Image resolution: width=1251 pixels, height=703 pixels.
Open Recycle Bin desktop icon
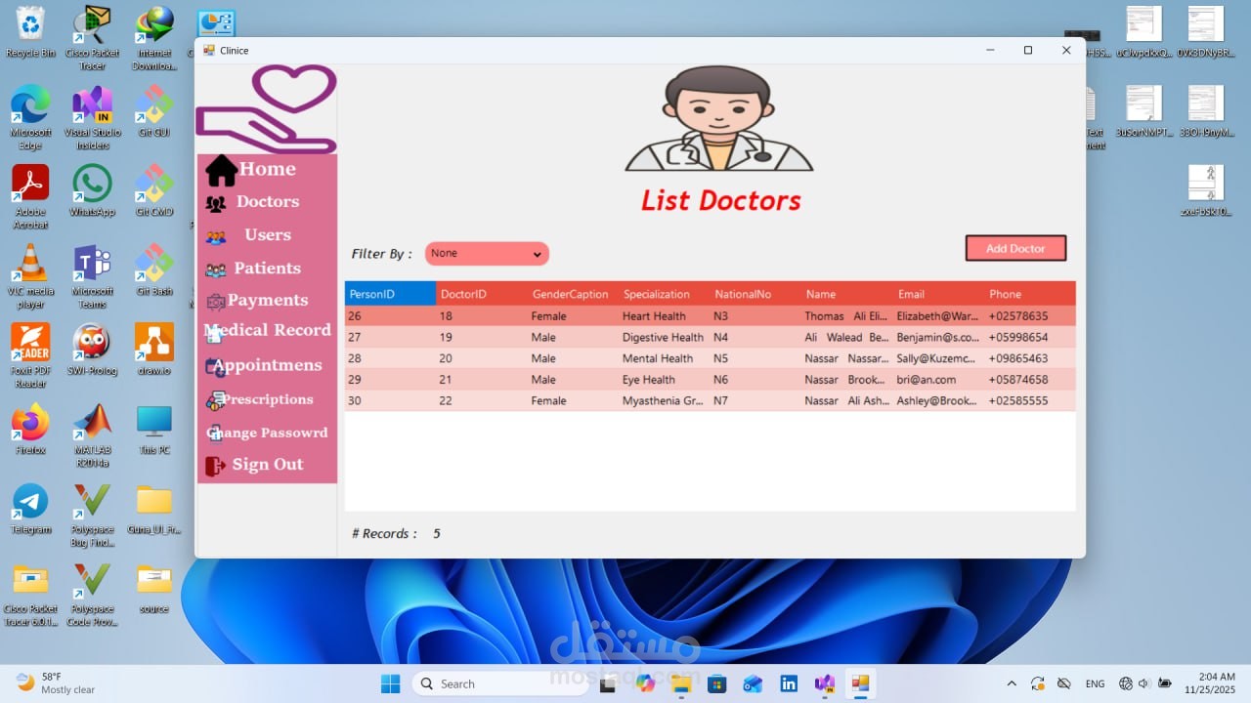pos(30,32)
